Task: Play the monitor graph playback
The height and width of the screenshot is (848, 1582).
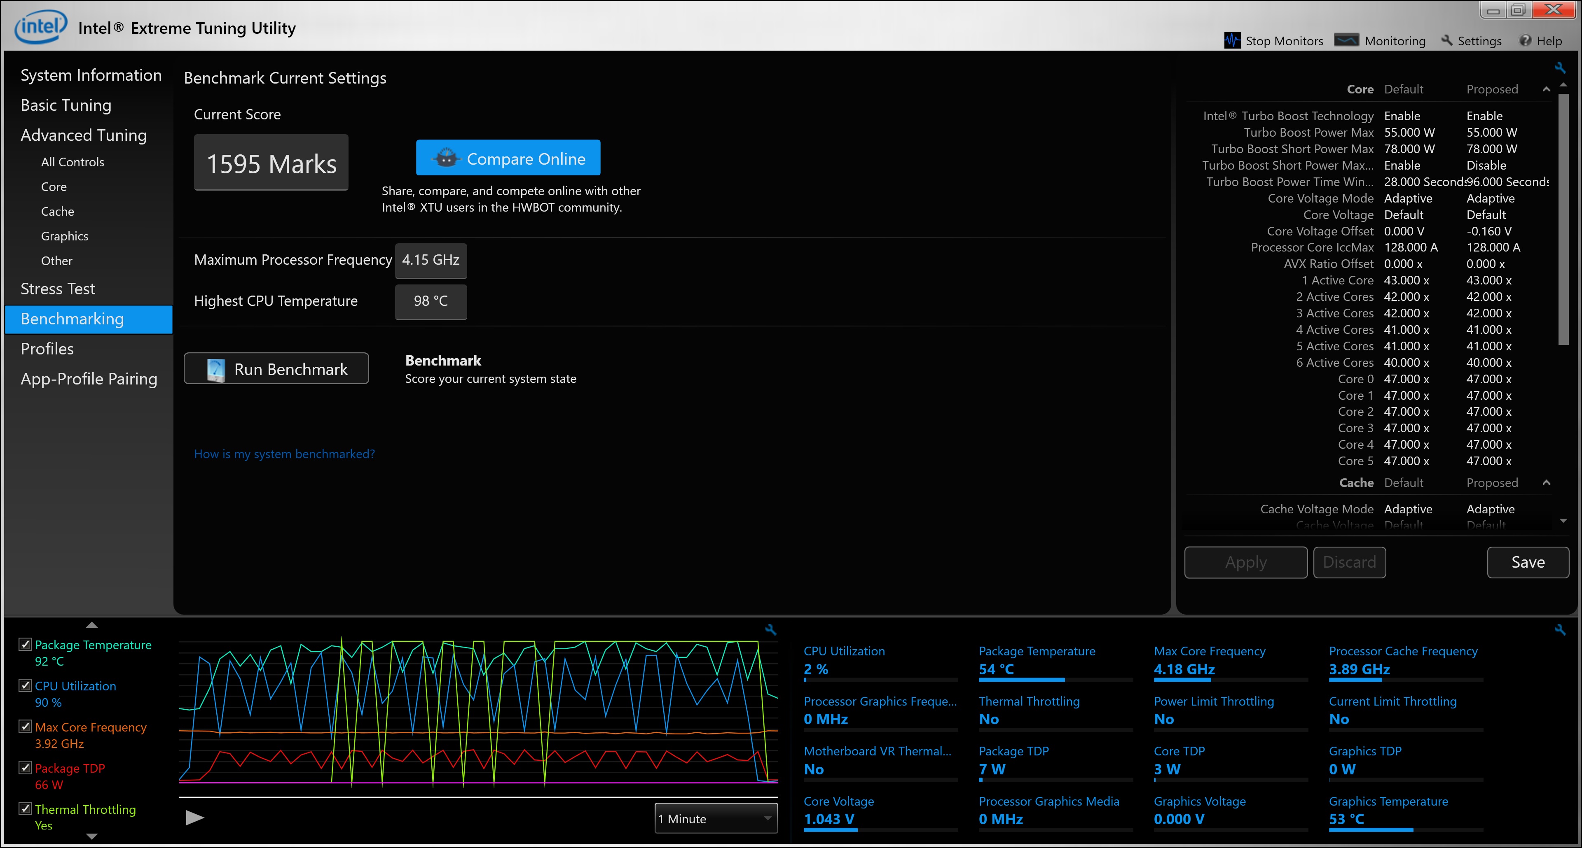Action: (195, 817)
